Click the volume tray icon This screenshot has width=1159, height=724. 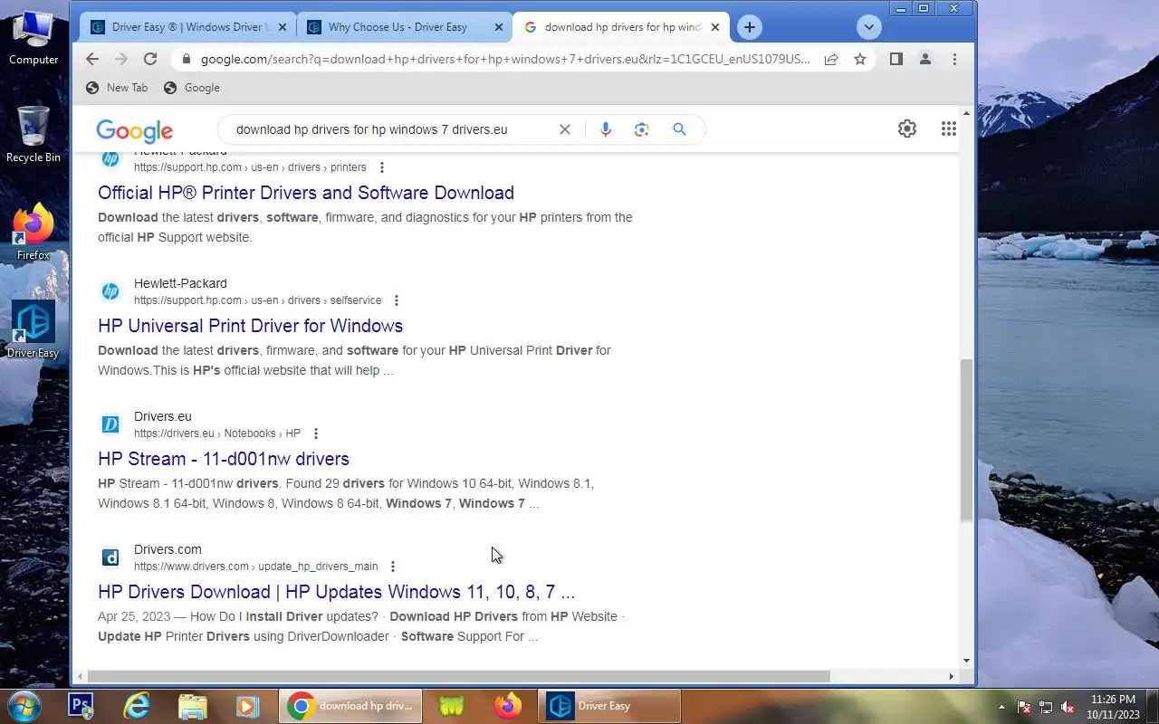tap(1068, 707)
